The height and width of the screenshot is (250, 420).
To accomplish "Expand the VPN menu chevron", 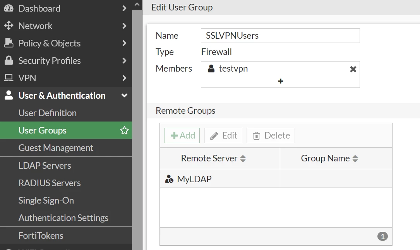I will [x=124, y=78].
